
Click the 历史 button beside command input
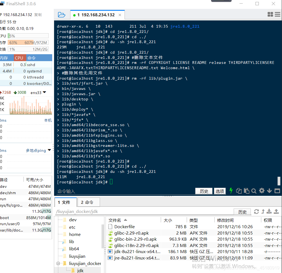204,191
